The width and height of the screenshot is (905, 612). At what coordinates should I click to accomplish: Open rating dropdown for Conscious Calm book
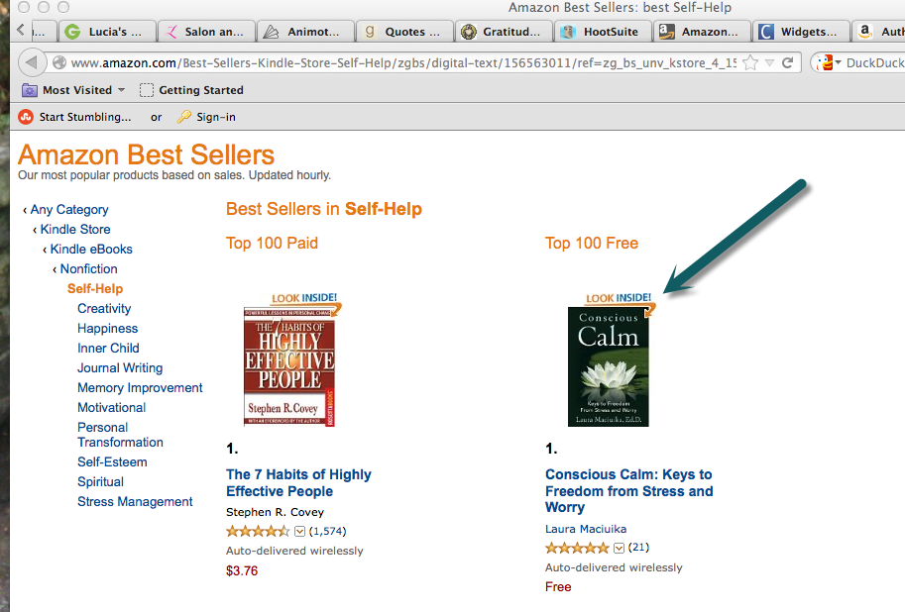pyautogui.click(x=619, y=548)
